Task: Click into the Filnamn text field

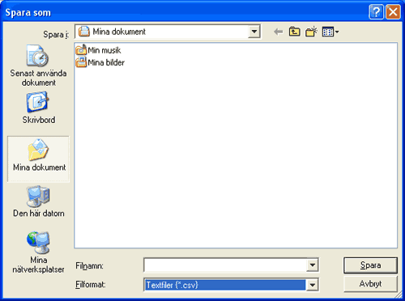Action: [225, 265]
